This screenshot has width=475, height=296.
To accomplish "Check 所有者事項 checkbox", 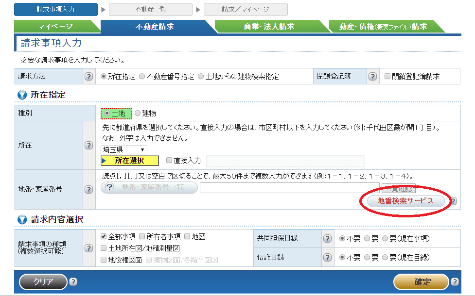I will click(142, 236).
